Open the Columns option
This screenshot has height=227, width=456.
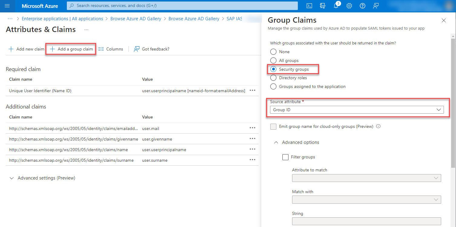tap(111, 49)
